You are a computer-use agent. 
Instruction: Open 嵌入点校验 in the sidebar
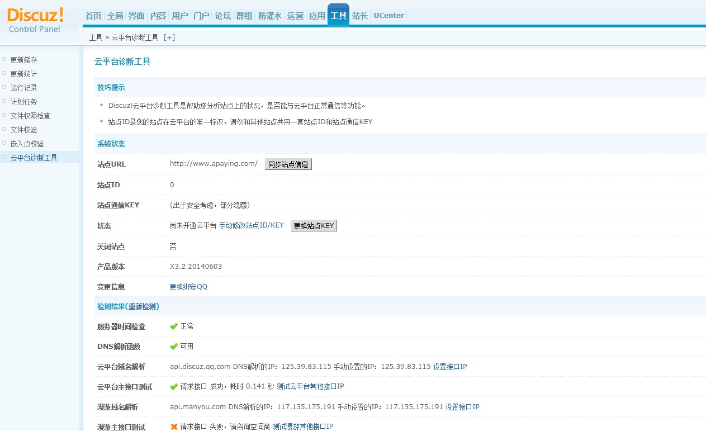point(27,144)
